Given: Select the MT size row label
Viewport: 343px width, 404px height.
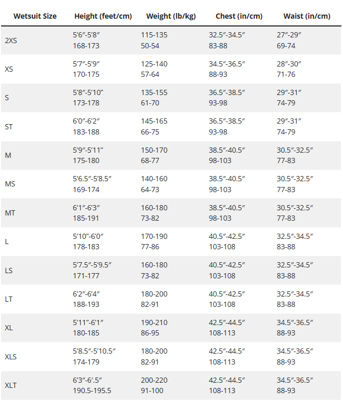Looking at the screenshot, I should click(10, 213).
